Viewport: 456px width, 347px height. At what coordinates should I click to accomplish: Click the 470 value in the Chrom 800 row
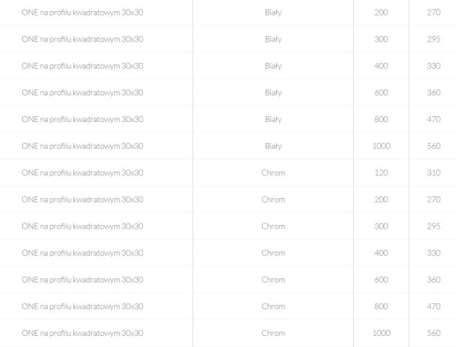tap(433, 306)
